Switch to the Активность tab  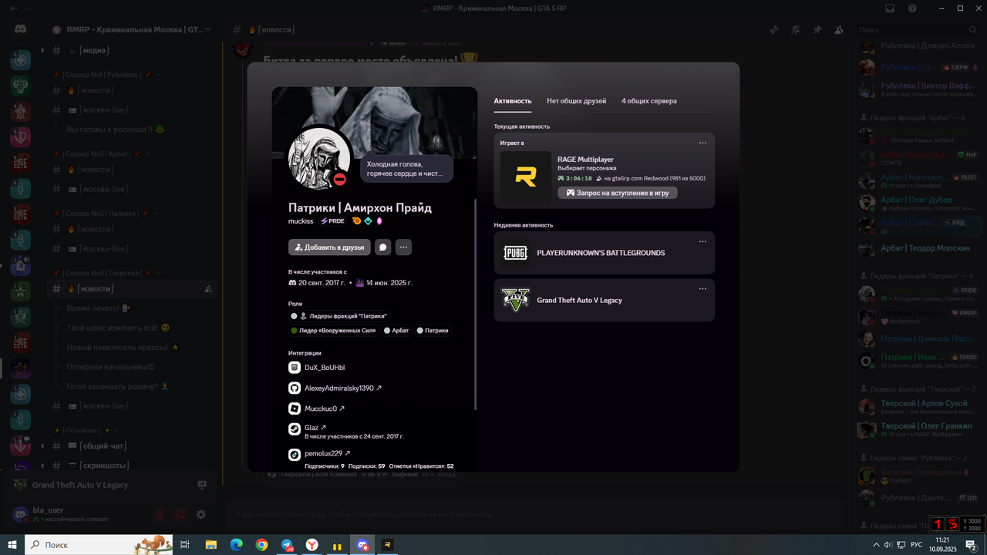point(513,101)
